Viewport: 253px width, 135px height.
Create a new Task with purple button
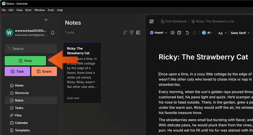point(17,71)
